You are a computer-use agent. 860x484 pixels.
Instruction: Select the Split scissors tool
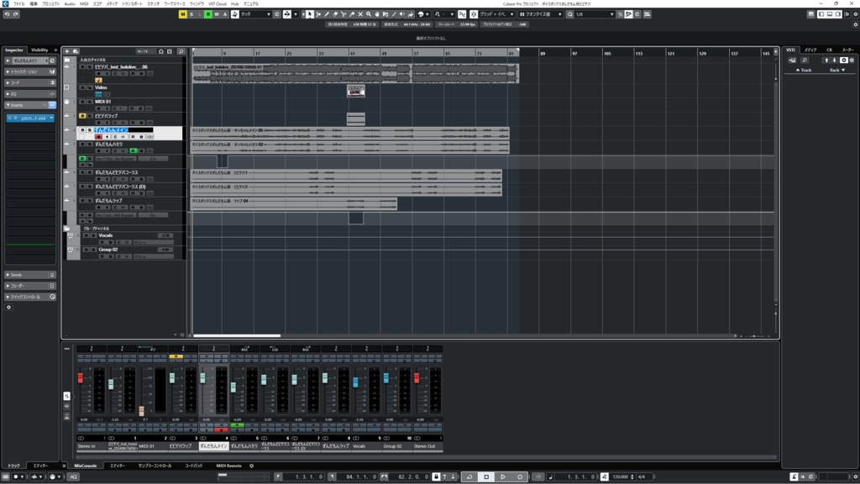click(343, 14)
